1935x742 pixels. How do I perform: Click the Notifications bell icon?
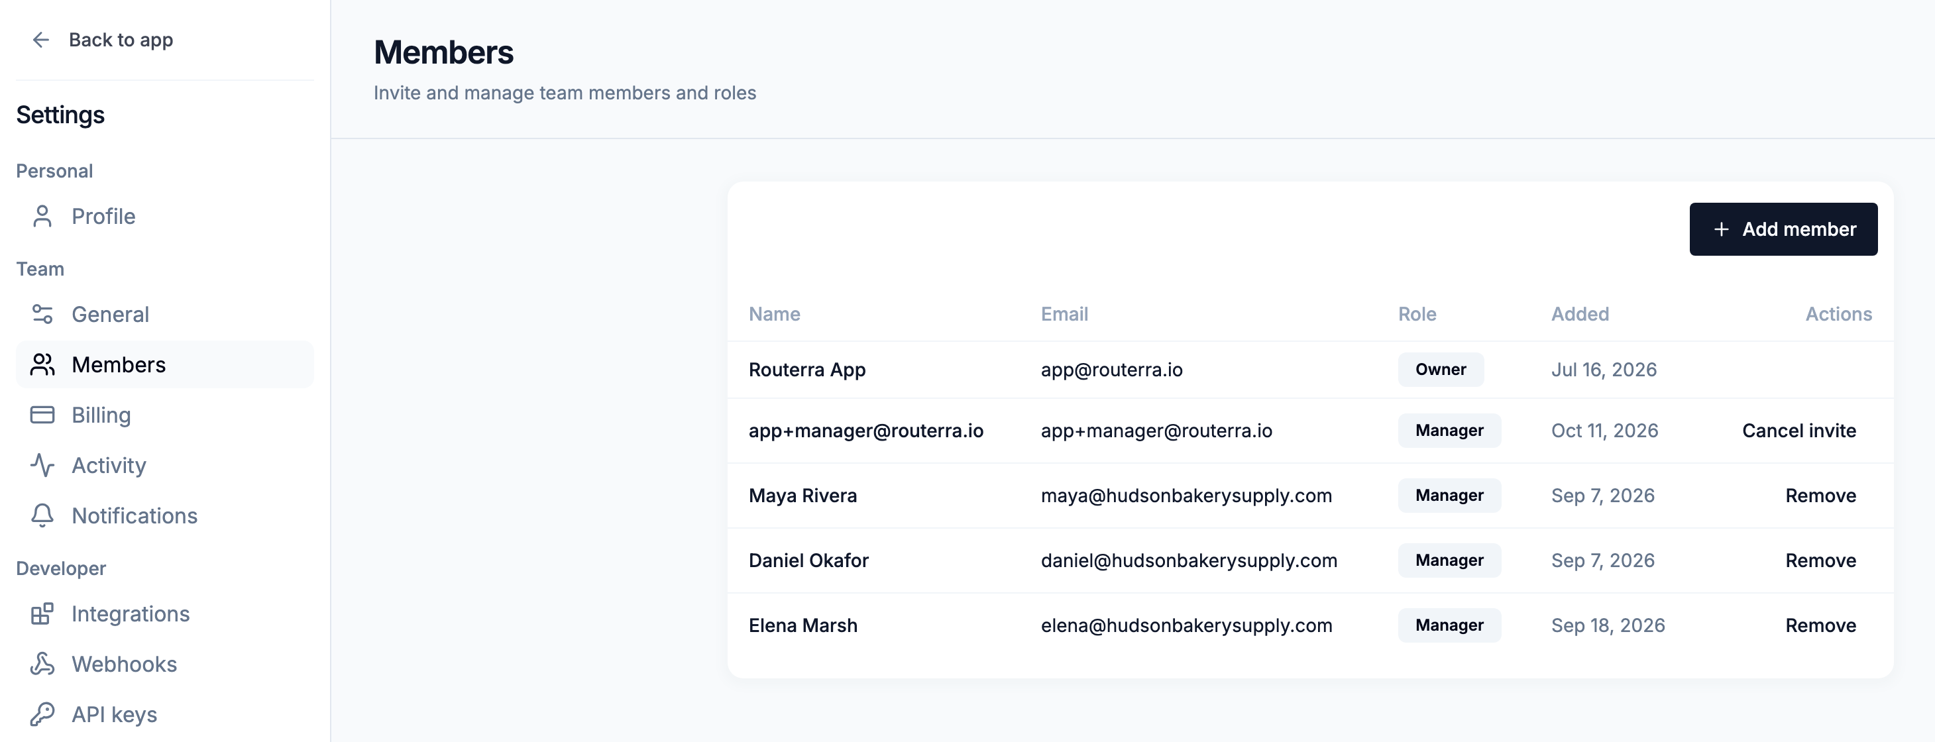[x=43, y=515]
